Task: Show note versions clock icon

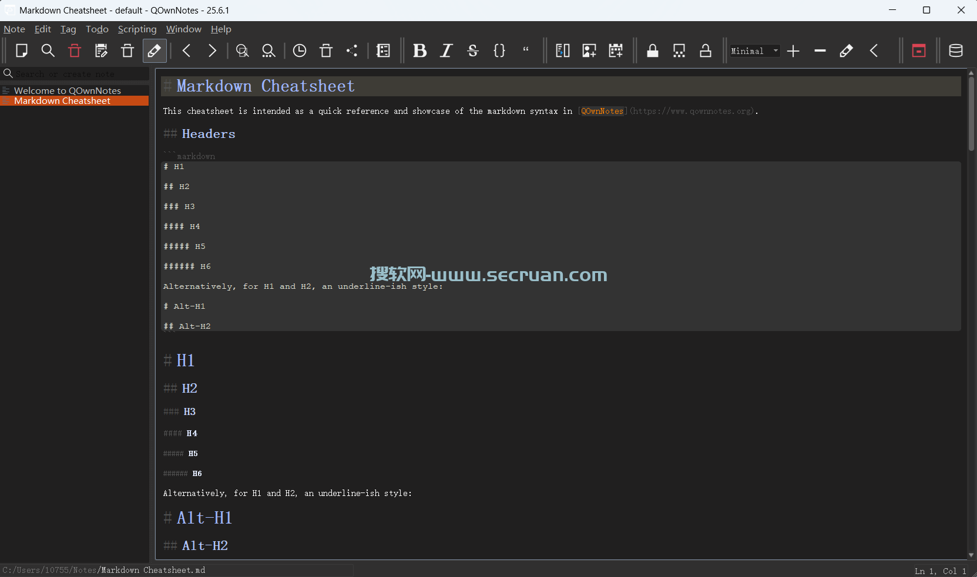Action: 300,51
